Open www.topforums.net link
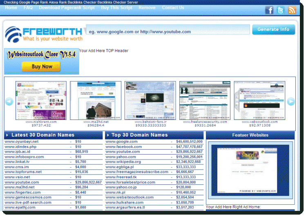 tap(23, 172)
